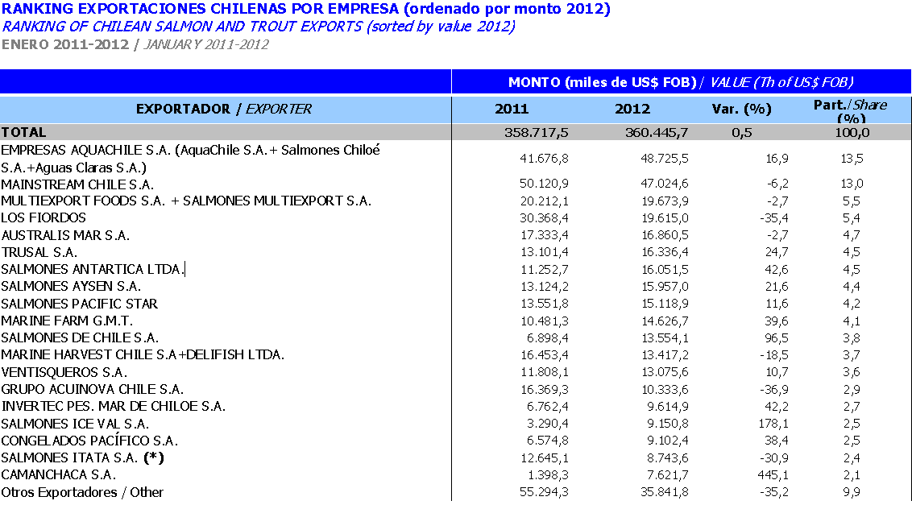Click Camanchaca variation 445,1
Screen dimensions: 912x505
(773, 474)
